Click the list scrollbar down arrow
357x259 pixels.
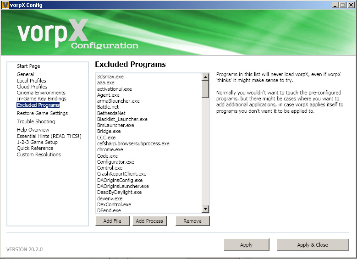(205, 209)
